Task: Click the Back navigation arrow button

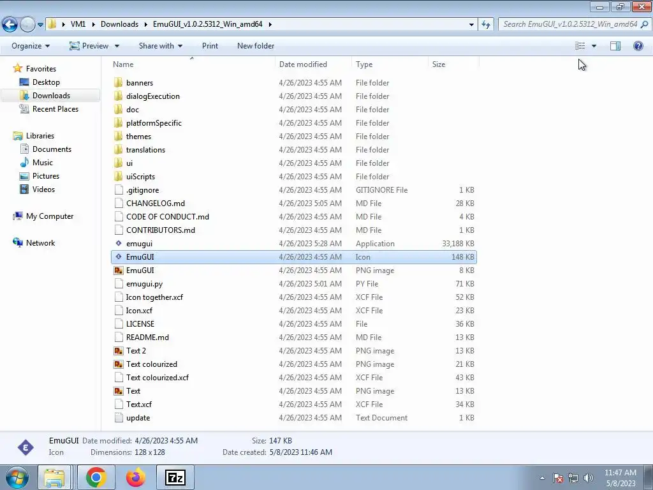Action: [x=10, y=24]
